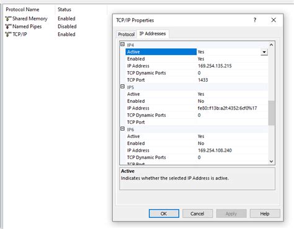
Task: Switch to the Protocol tab
Action: click(126, 34)
